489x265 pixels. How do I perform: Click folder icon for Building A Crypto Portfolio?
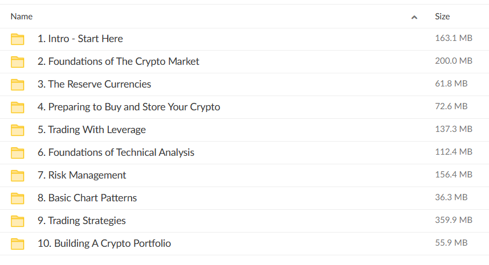(x=18, y=244)
